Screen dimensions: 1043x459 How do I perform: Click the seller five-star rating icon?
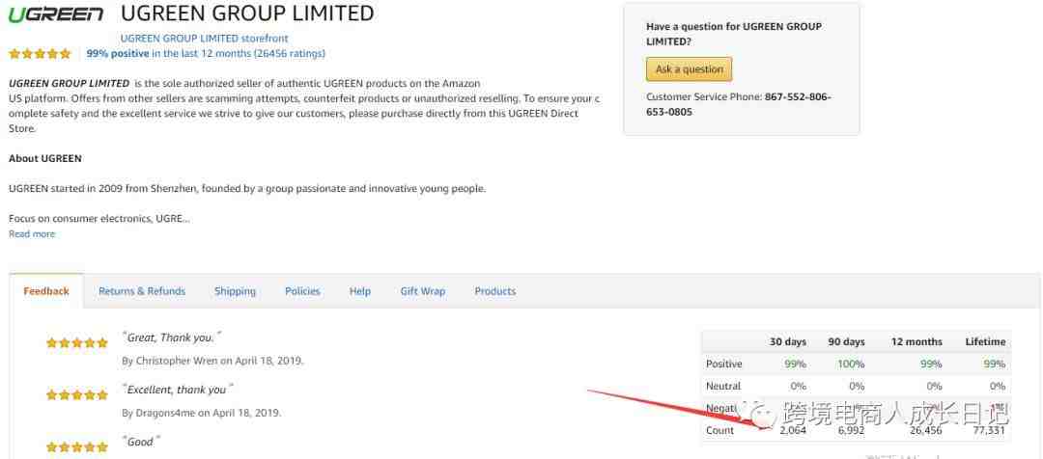tap(40, 54)
